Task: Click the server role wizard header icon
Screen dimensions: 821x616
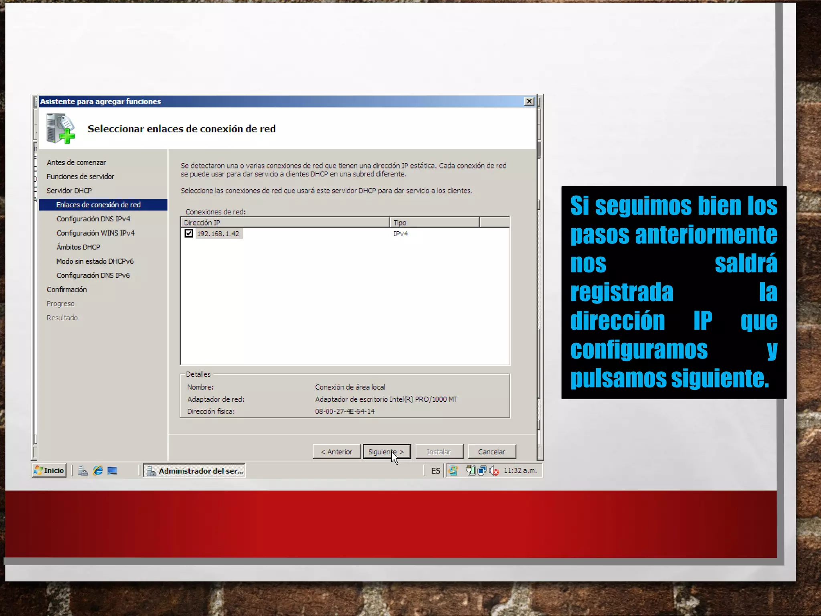Action: tap(60, 128)
